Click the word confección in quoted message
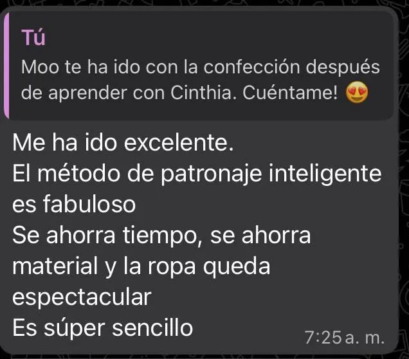Image resolution: width=409 pixels, height=359 pixels. (x=251, y=67)
